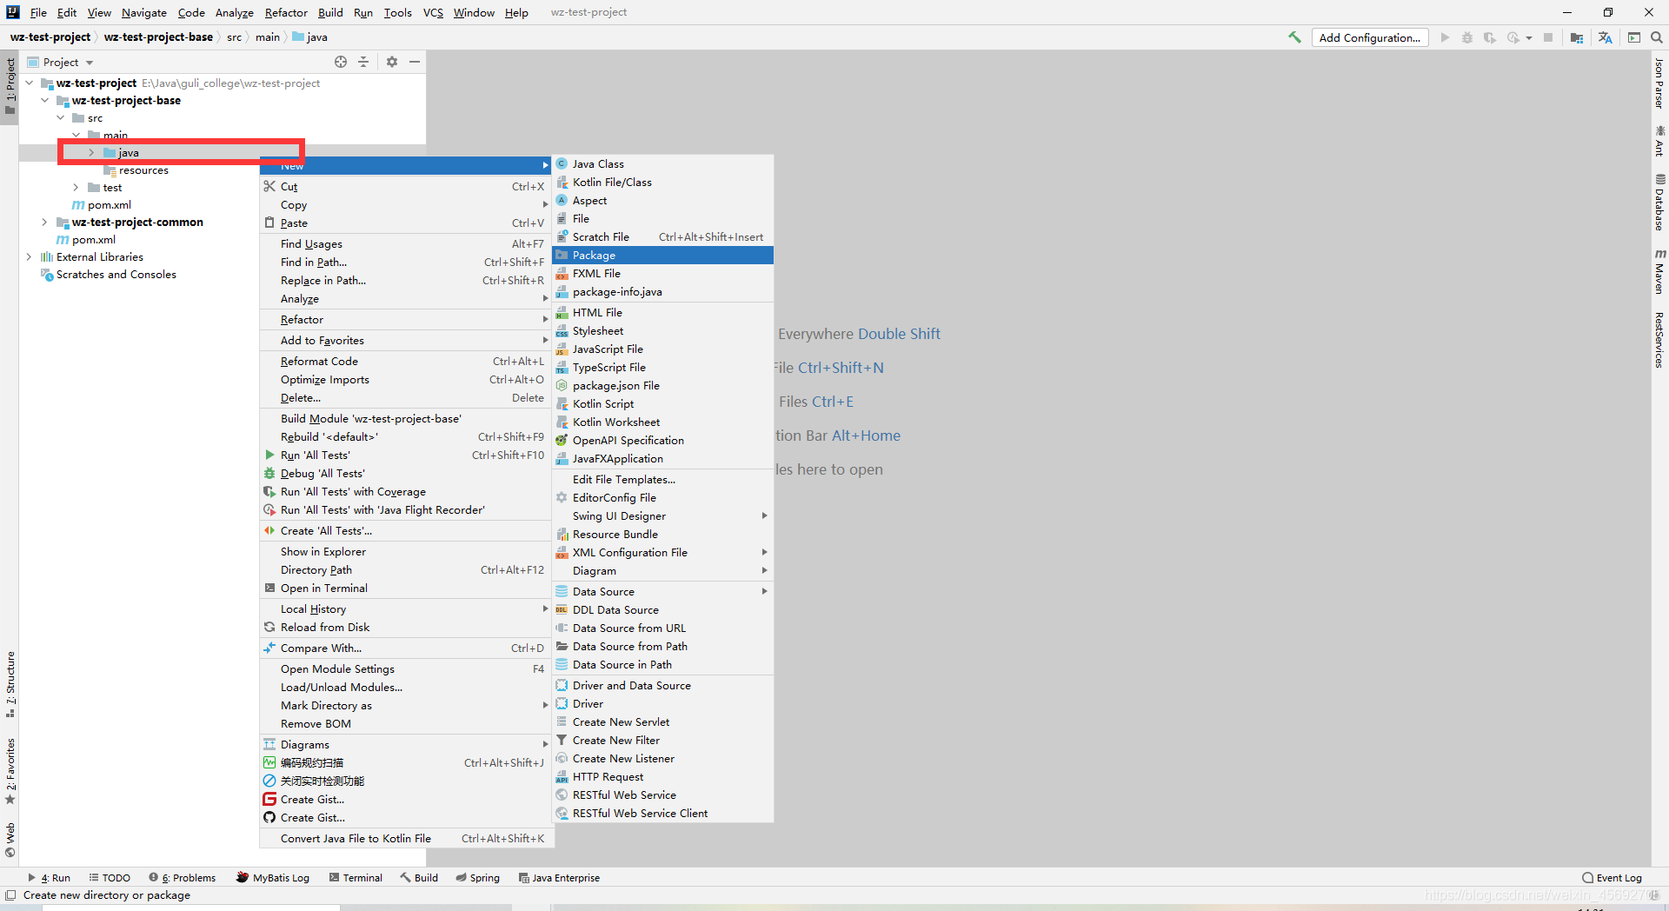Open Java Enterprise tool window
Screen dimensions: 1669x911
click(x=559, y=878)
